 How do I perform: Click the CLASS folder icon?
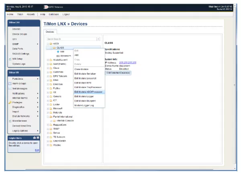pyautogui.click(x=54, y=48)
